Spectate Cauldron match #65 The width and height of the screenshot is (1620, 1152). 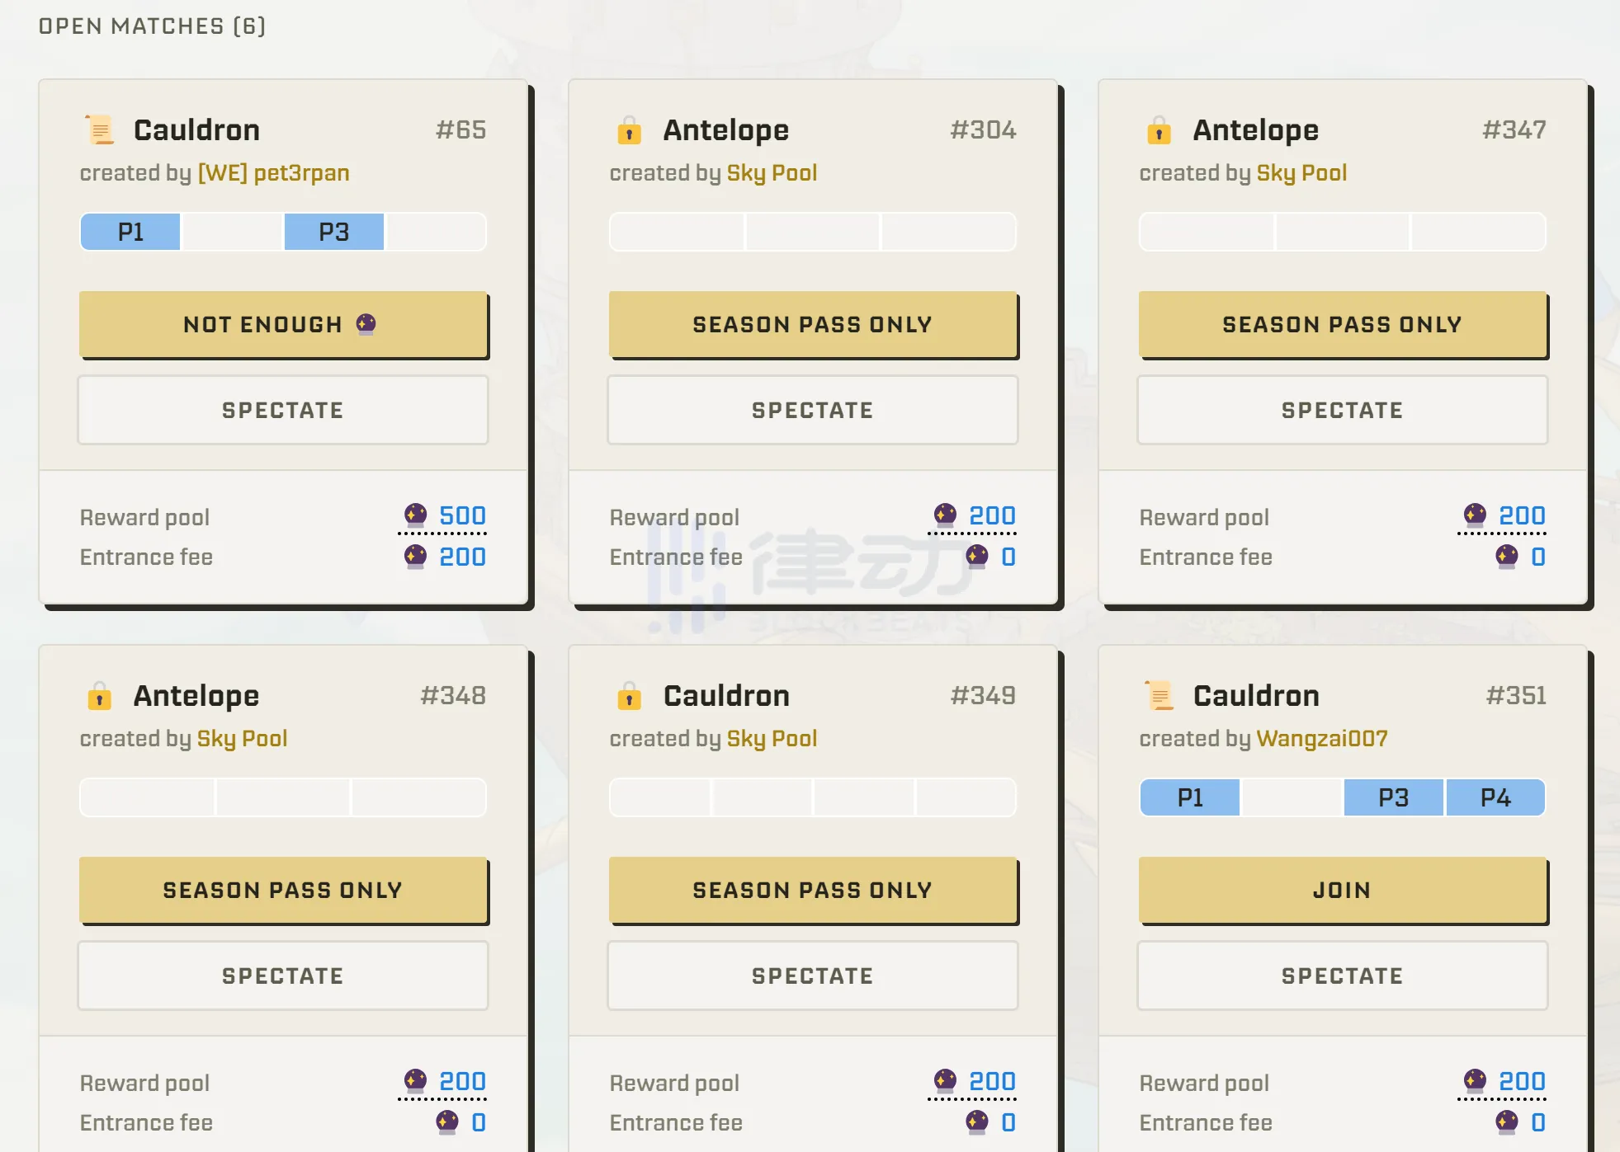pyautogui.click(x=283, y=411)
